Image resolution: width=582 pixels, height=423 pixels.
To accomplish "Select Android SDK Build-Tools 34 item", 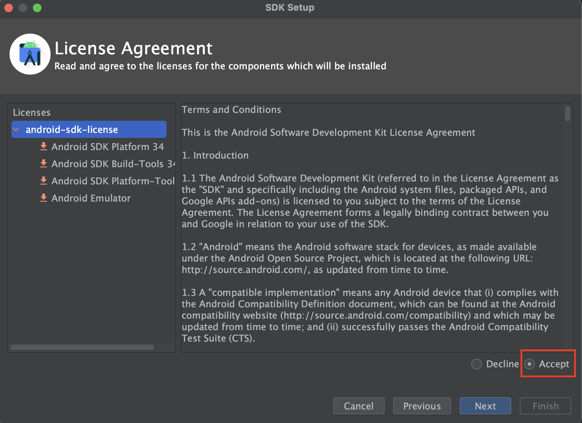I will pyautogui.click(x=113, y=164).
